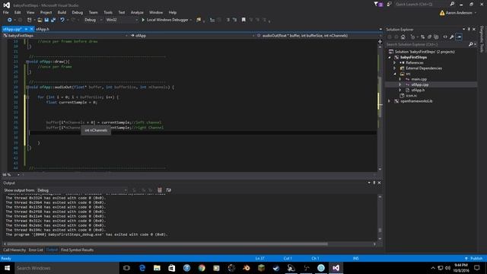Click the Open File folder icon
This screenshot has width=487, height=274.
[x=40, y=20]
